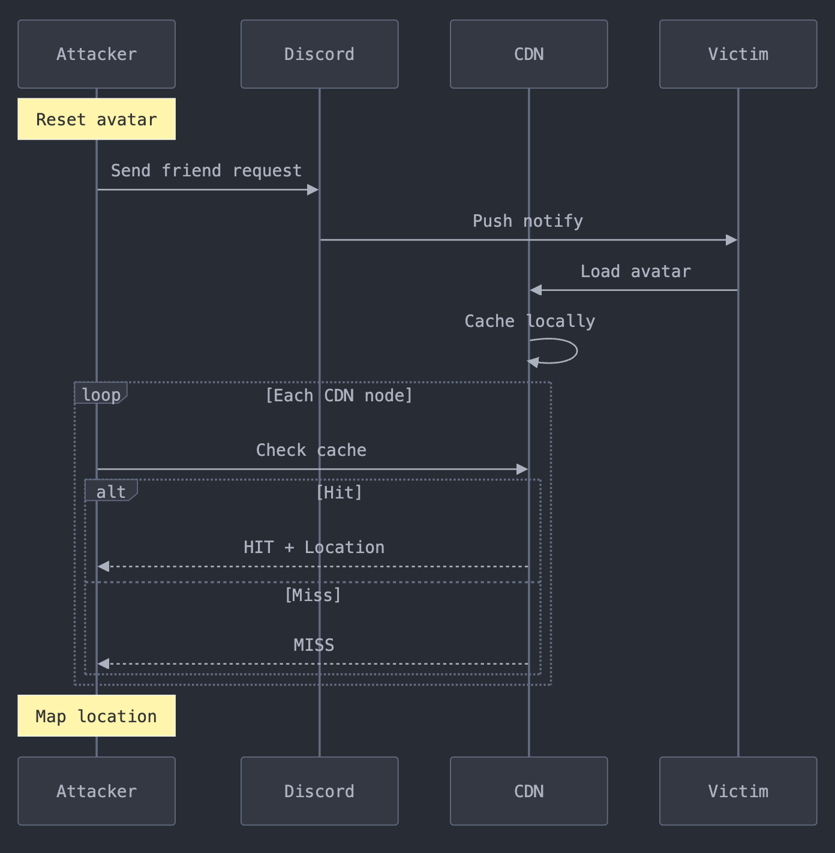The width and height of the screenshot is (835, 853).
Task: Click the HIT + Location response label
Action: [x=314, y=548]
